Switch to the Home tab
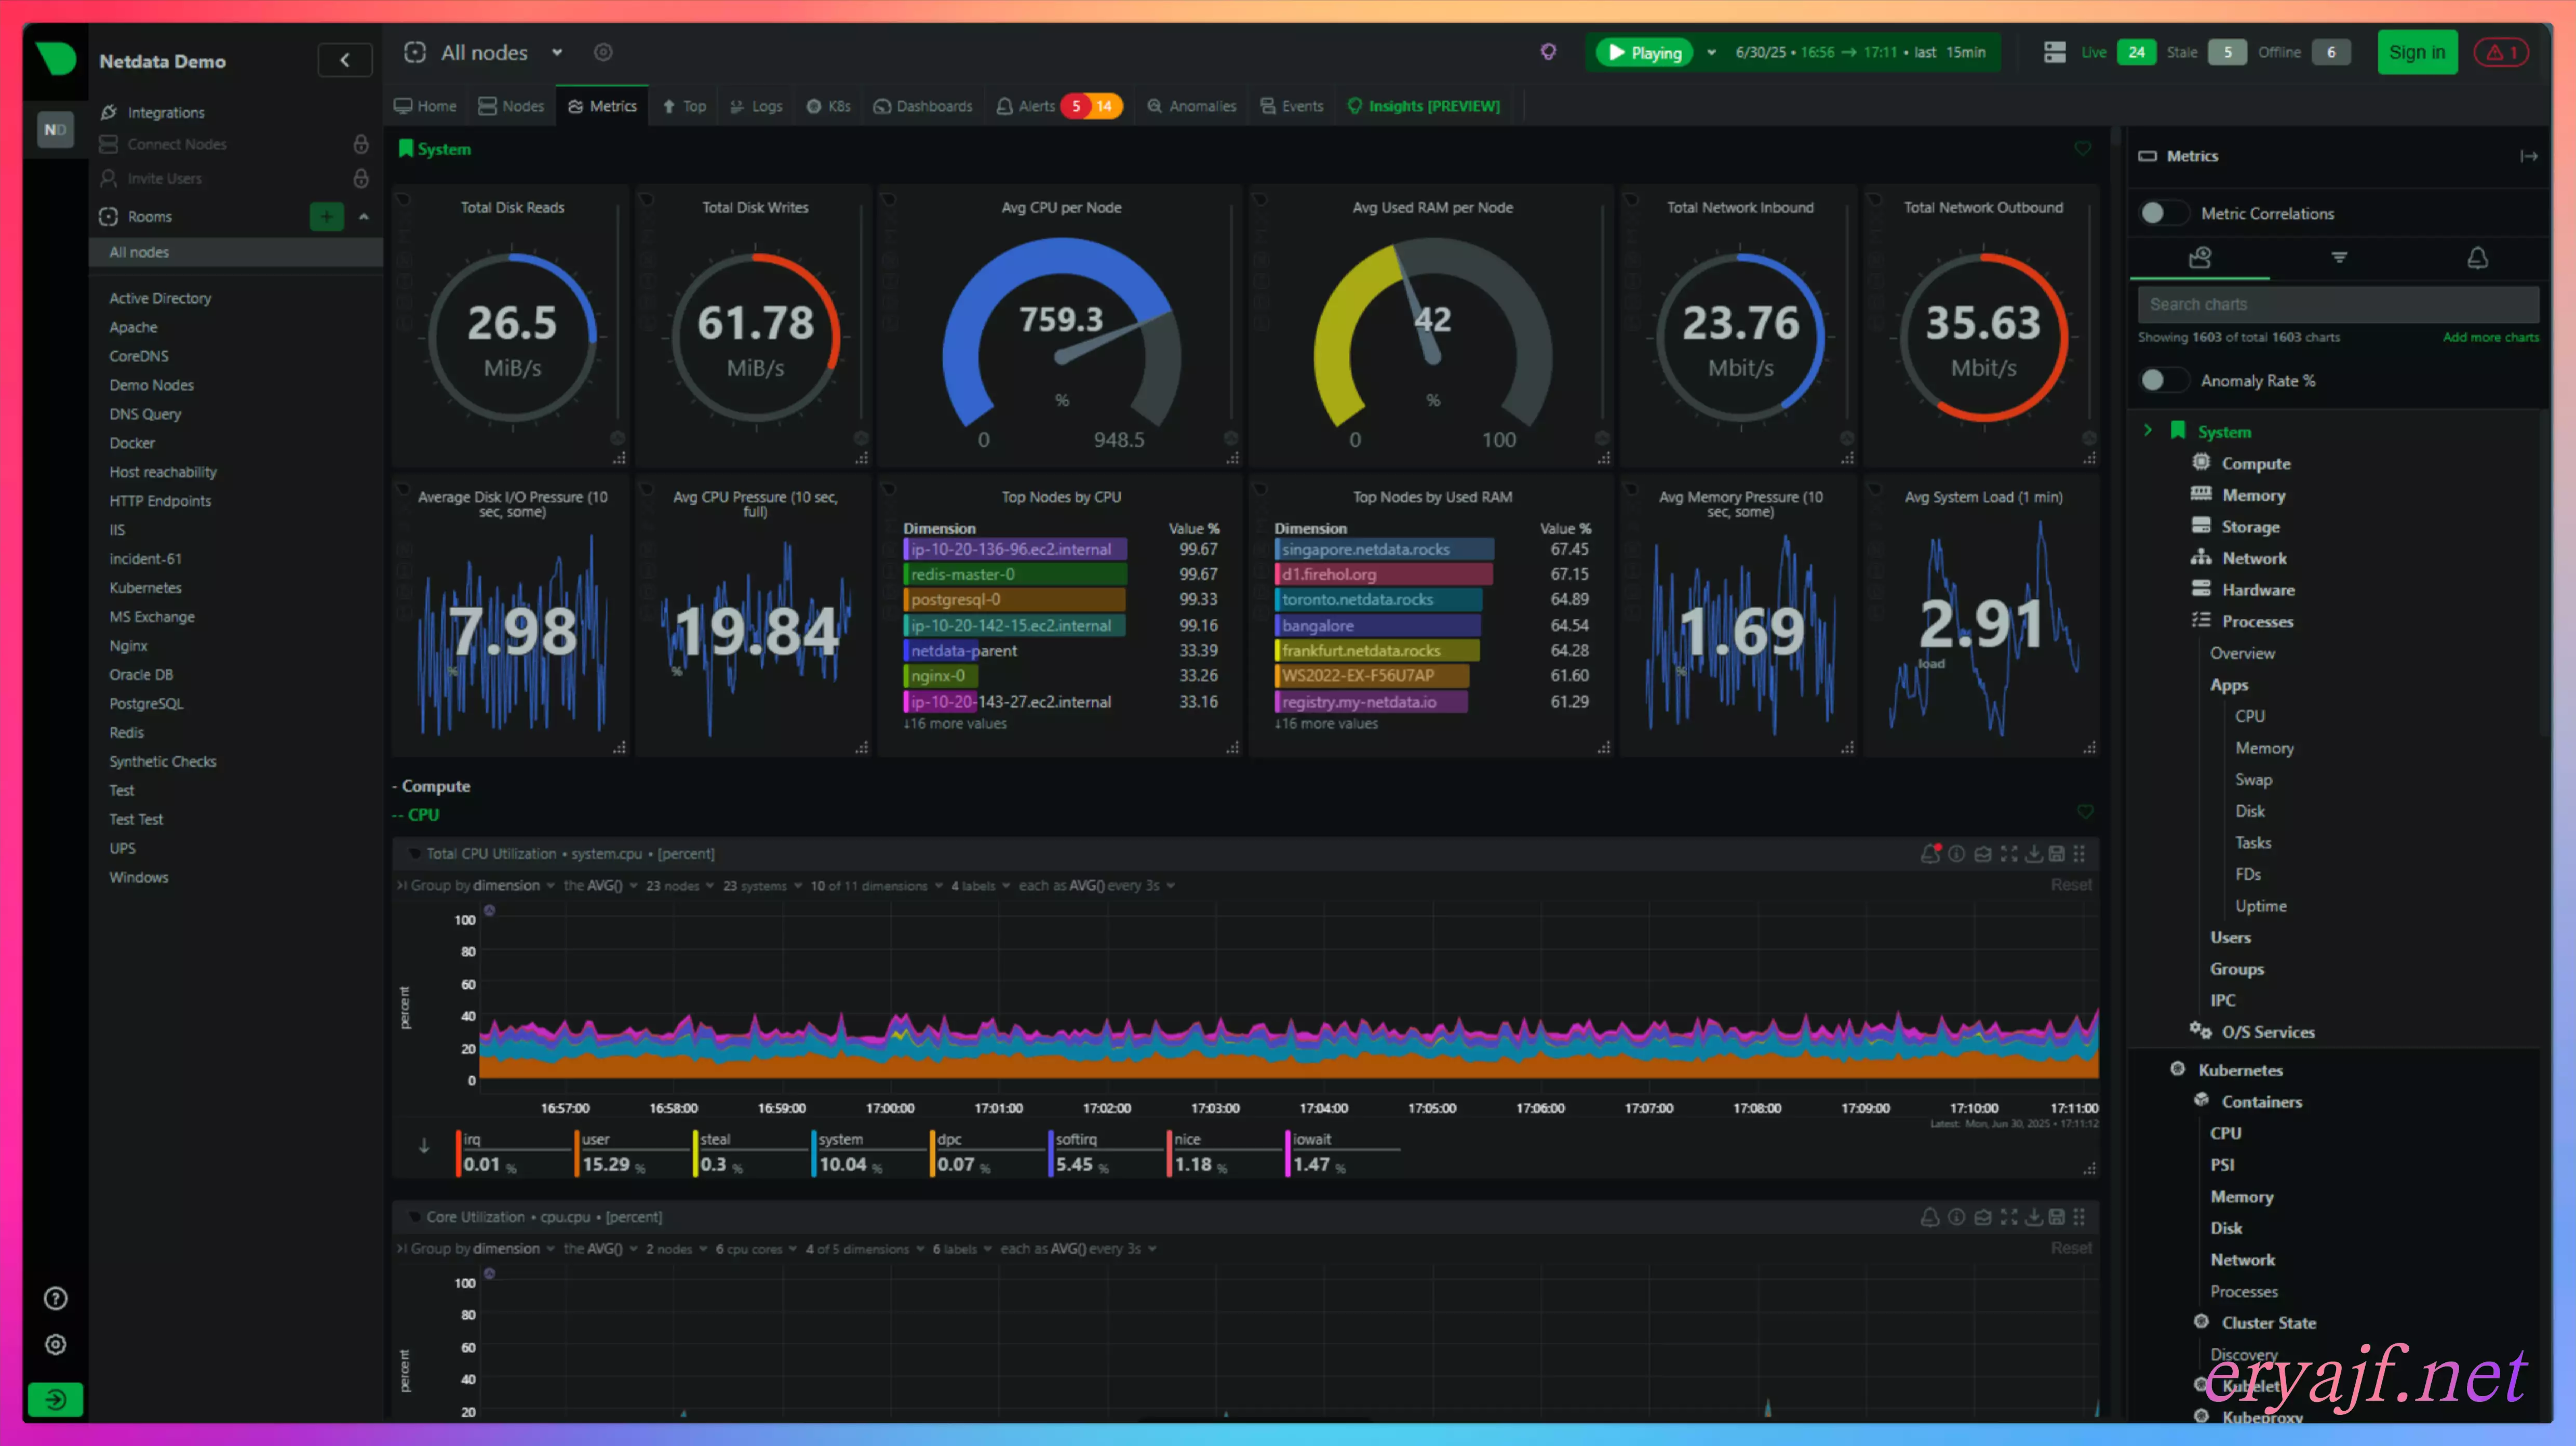 coord(425,106)
